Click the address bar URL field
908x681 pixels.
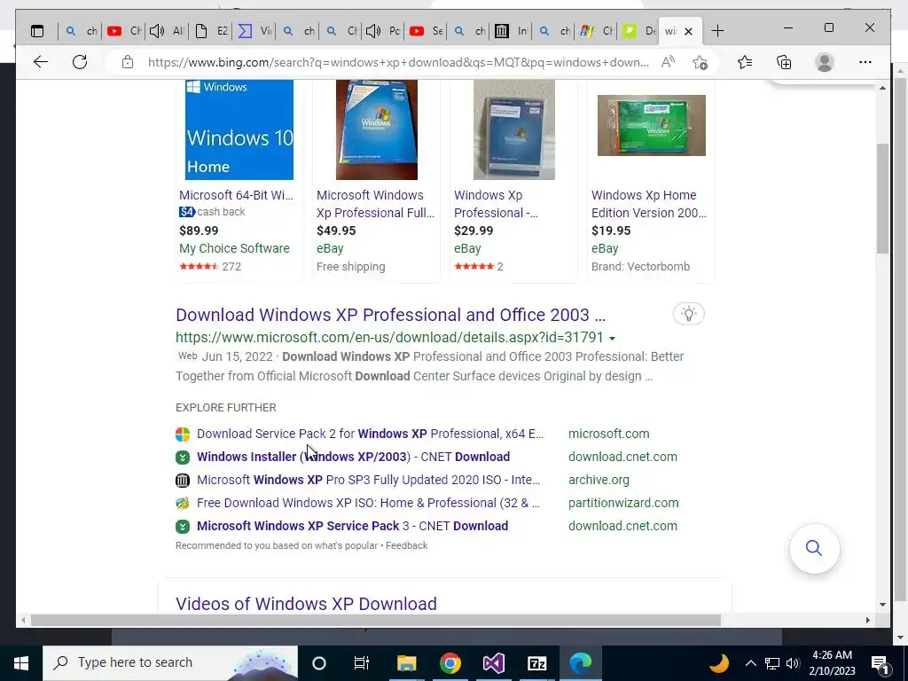coord(398,63)
